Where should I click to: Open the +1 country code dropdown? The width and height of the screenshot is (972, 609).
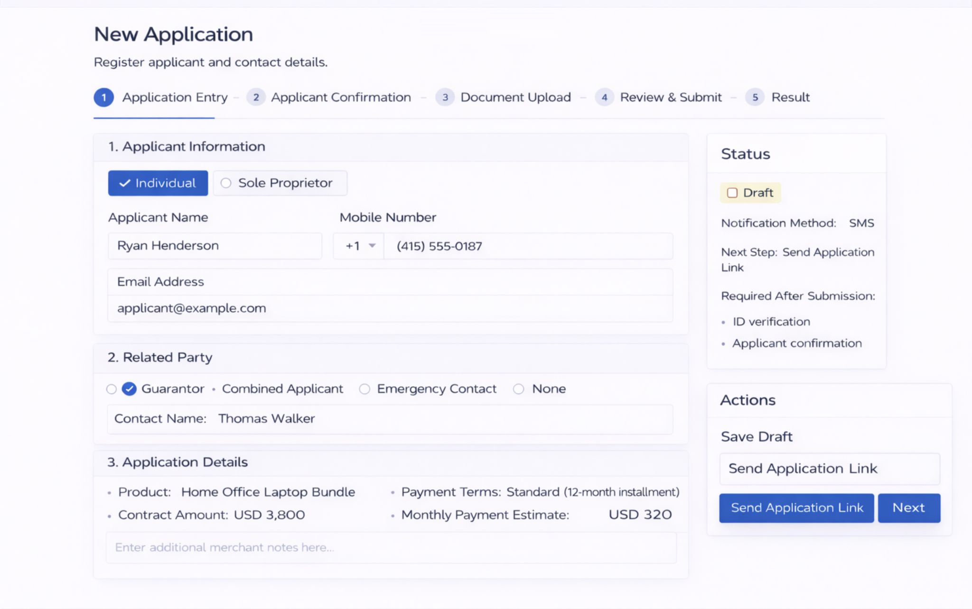click(x=358, y=246)
